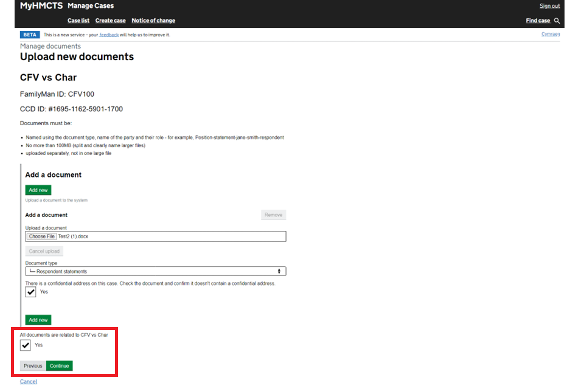
Task: Switch language using Cymraeg link
Action: (x=551, y=34)
